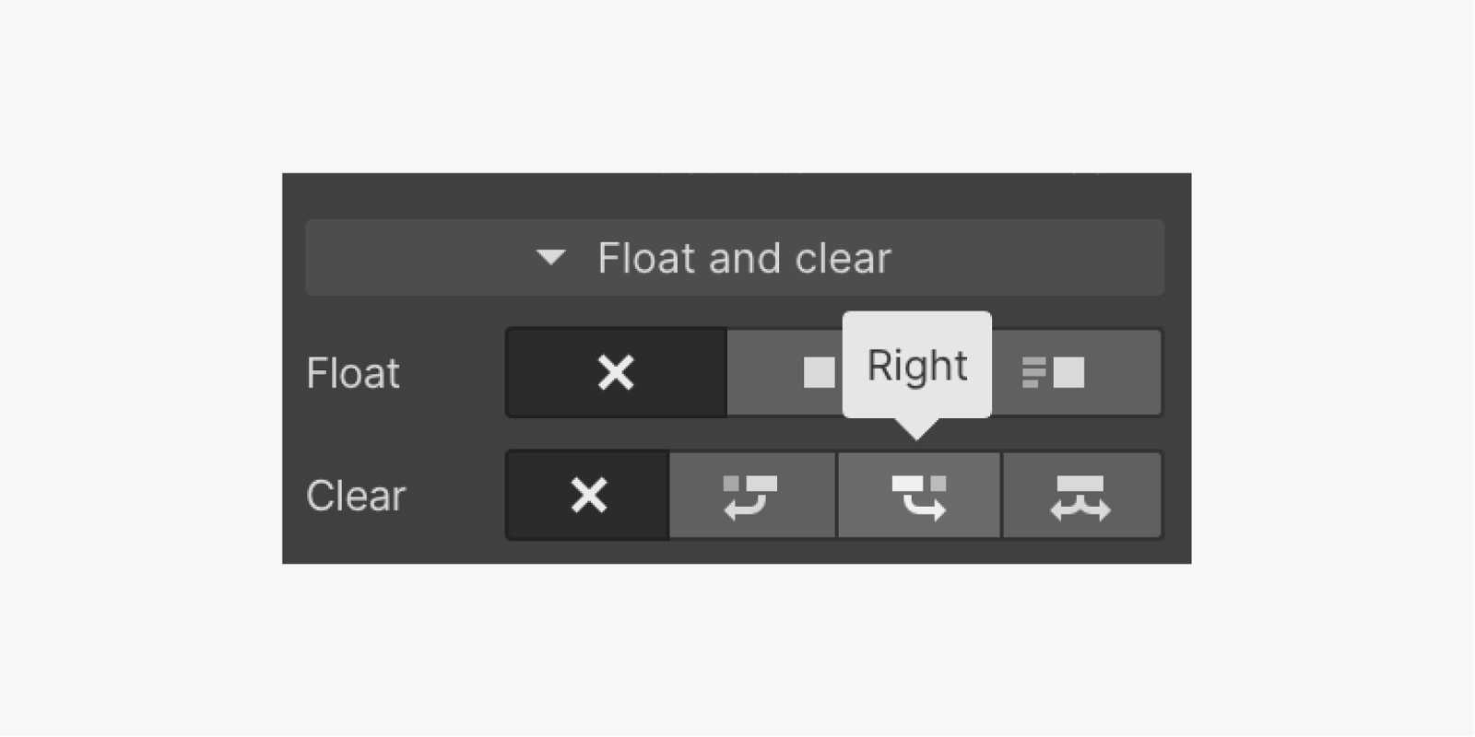This screenshot has width=1475, height=737.
Task: Collapse the Float and clear section triangle
Action: (550, 257)
